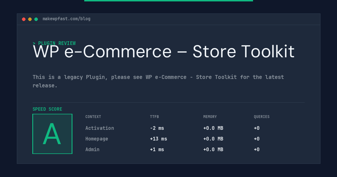337x177 pixels.
Task: Click the CONTEXT column header
Action: pyautogui.click(x=93, y=117)
